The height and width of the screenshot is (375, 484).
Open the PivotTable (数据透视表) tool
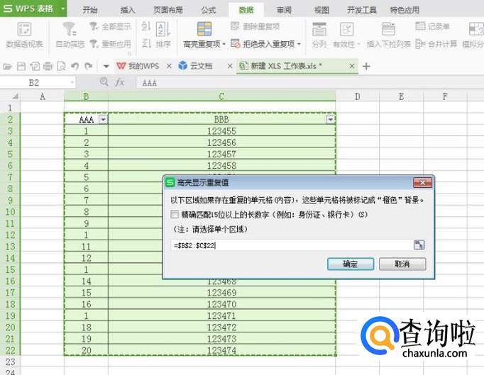24,35
